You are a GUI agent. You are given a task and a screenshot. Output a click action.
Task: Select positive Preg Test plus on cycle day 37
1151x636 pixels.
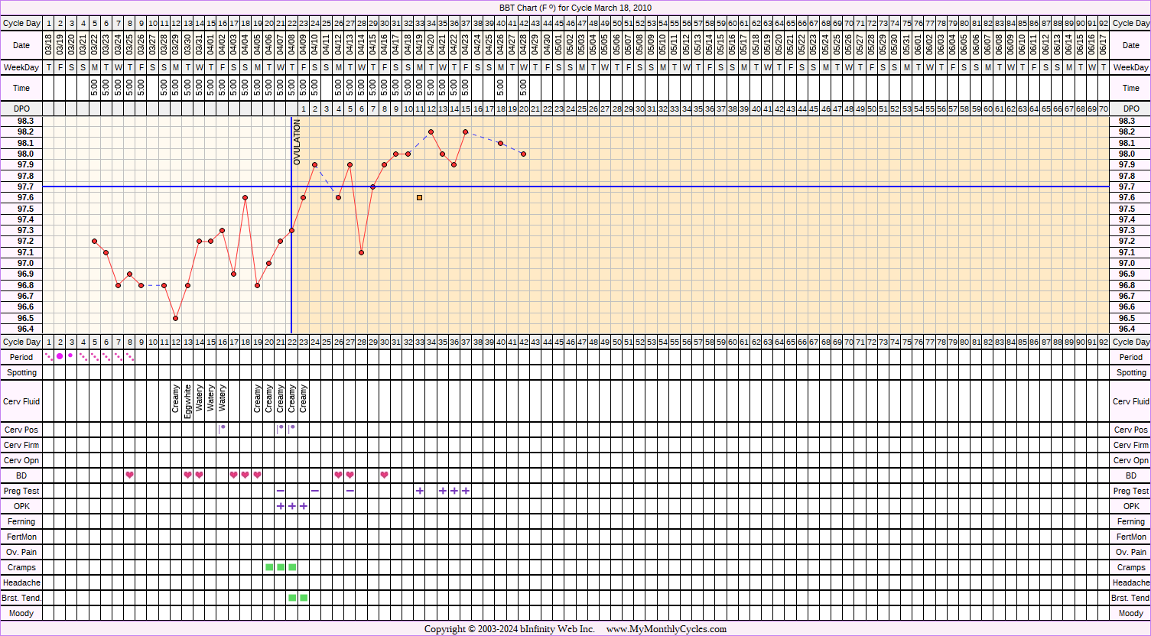click(466, 491)
